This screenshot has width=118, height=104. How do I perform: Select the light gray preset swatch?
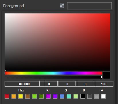[96, 96]
